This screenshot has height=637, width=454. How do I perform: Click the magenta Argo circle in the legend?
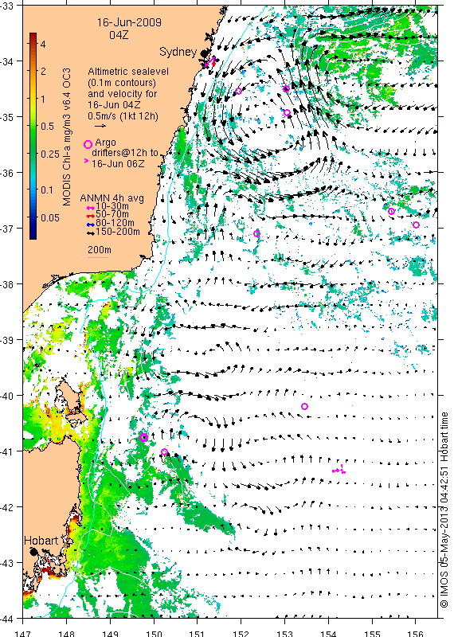click(x=88, y=144)
